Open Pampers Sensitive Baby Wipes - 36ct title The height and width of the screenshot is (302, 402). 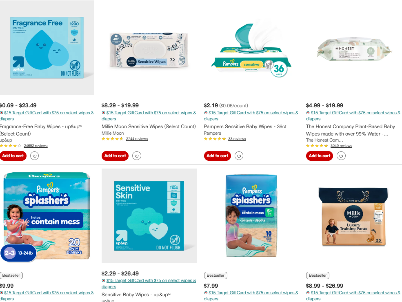(x=245, y=127)
